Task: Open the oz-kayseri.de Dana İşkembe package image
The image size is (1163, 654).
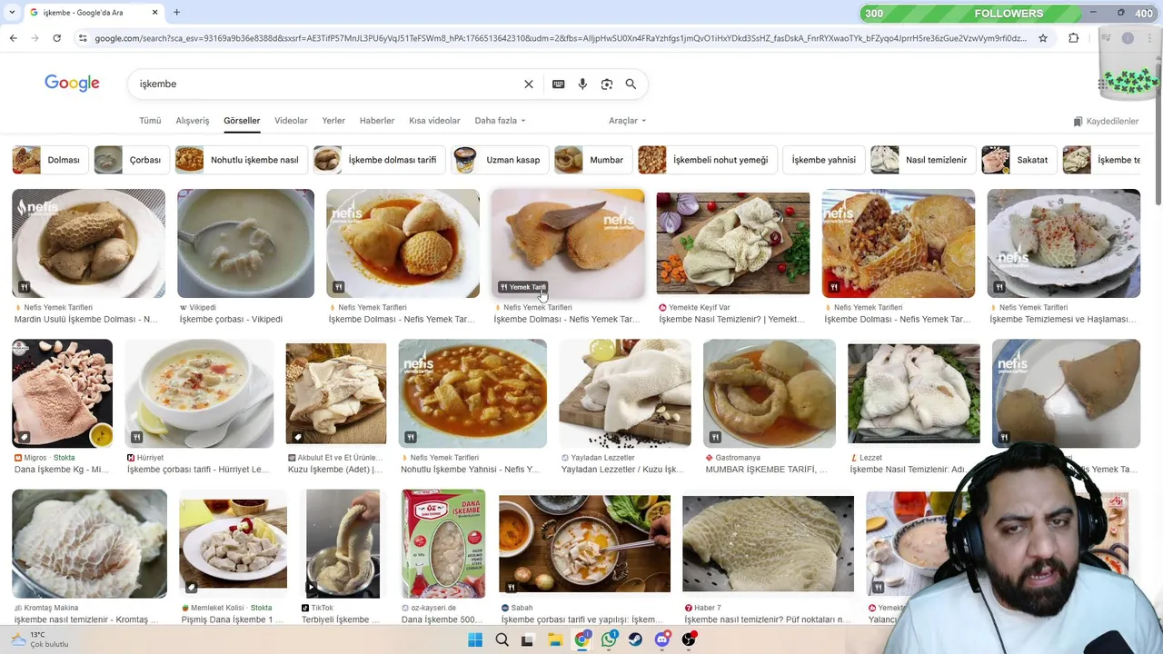Action: 443,543
